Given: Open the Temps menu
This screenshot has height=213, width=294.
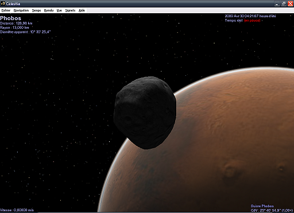Looking at the screenshot, I should pyautogui.click(x=36, y=10).
